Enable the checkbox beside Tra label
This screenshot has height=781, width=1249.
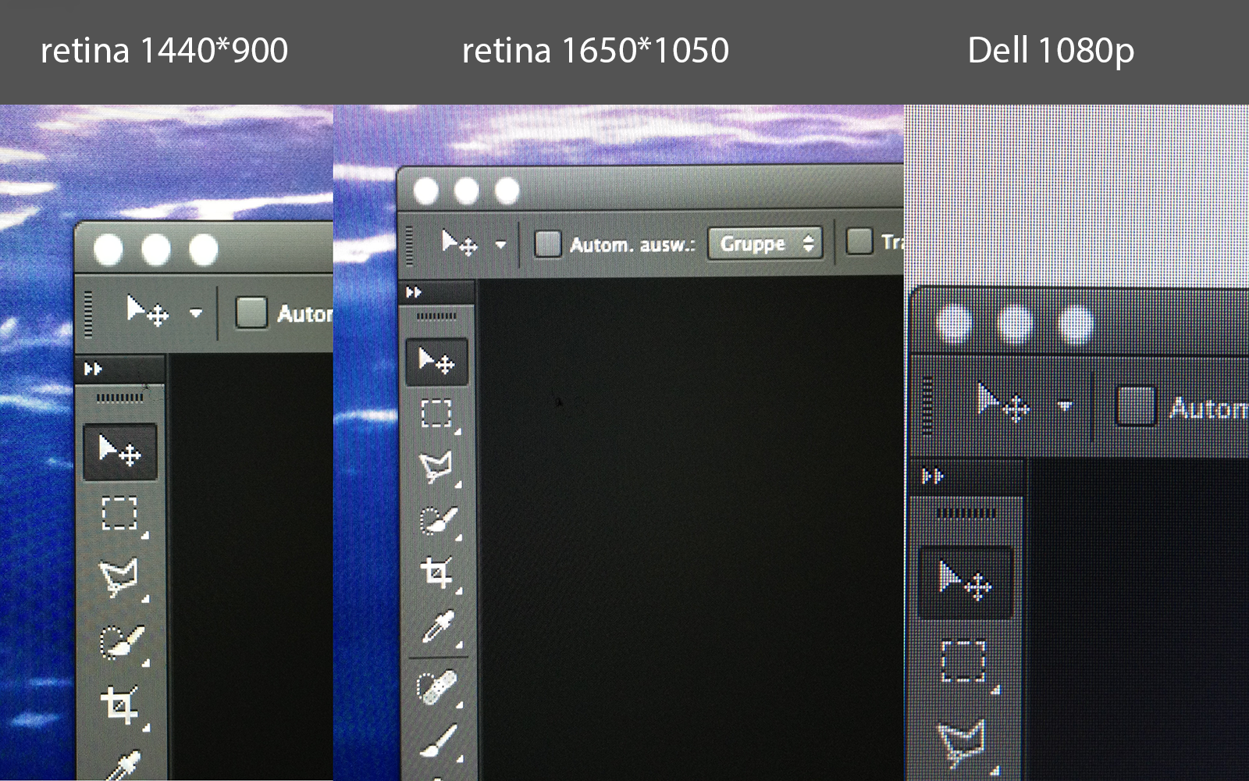coord(859,241)
